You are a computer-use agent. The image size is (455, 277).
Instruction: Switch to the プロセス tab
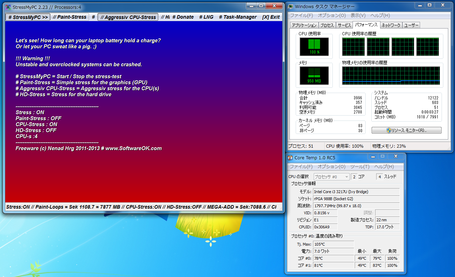(327, 25)
